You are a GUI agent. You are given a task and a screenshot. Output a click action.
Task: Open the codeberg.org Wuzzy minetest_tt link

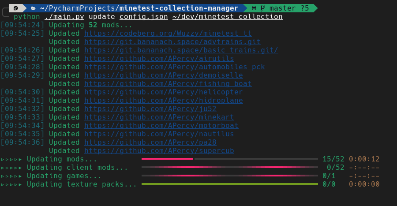[168, 34]
